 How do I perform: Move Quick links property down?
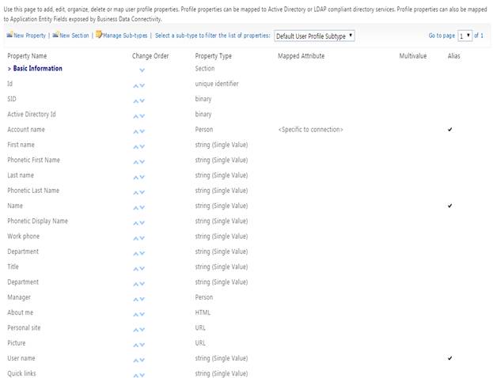142,375
